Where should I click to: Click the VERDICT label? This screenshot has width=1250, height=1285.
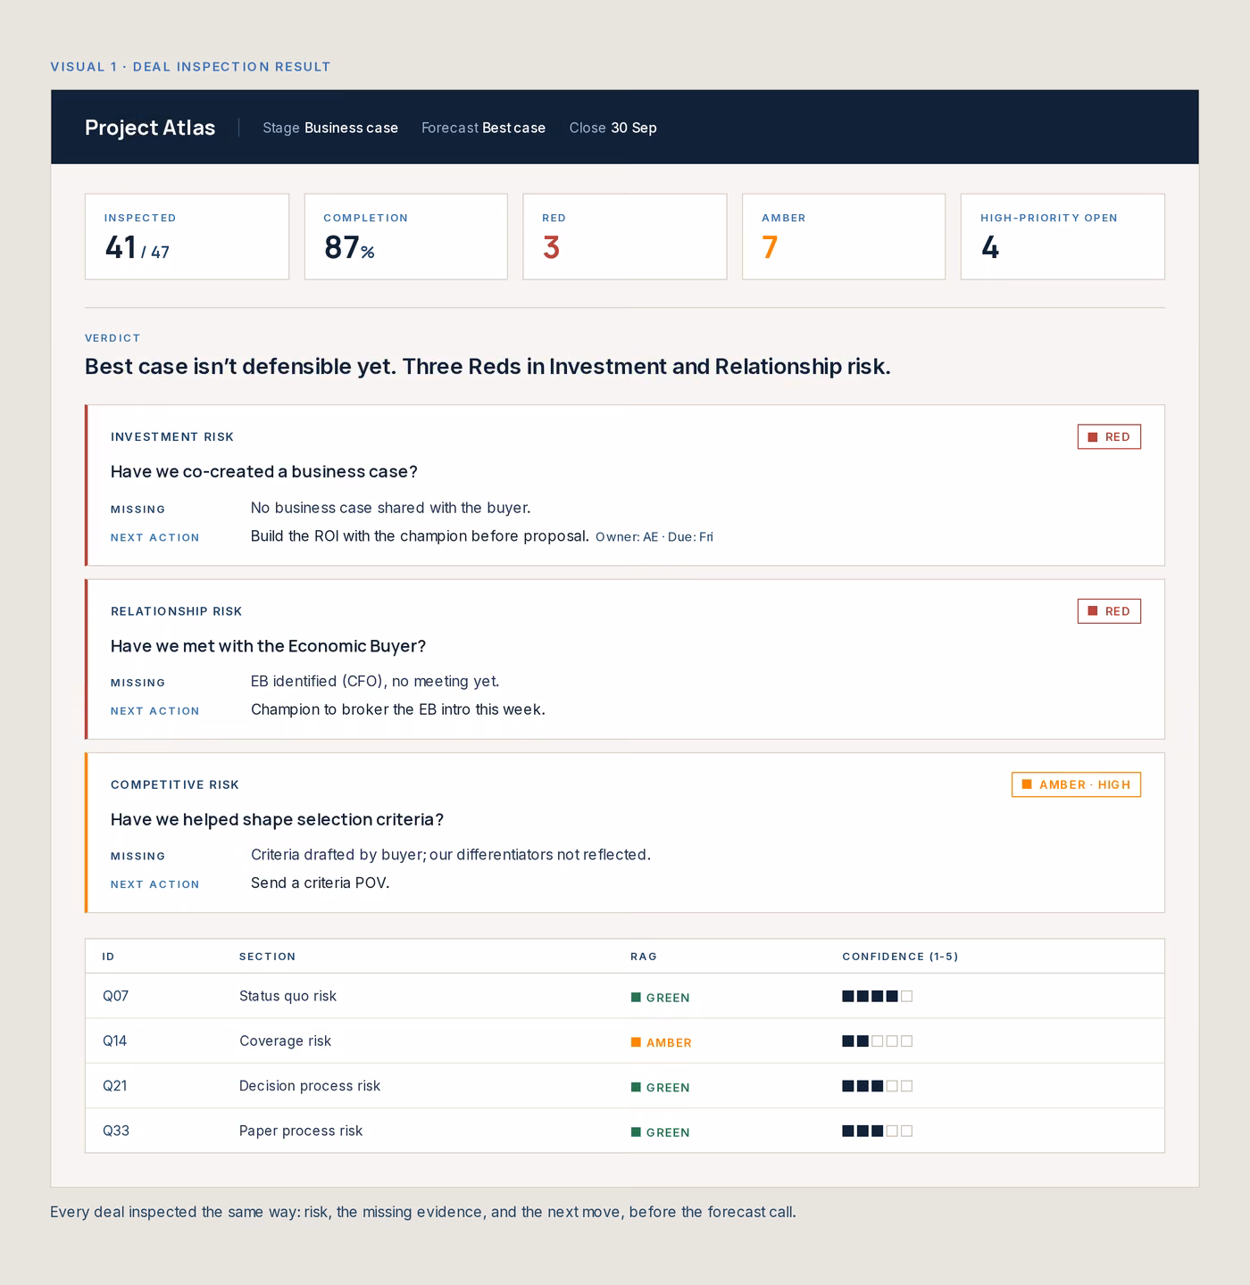click(112, 338)
